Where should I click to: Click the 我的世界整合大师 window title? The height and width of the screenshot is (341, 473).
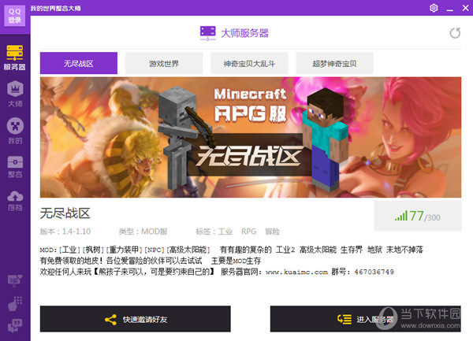pyautogui.click(x=55, y=8)
